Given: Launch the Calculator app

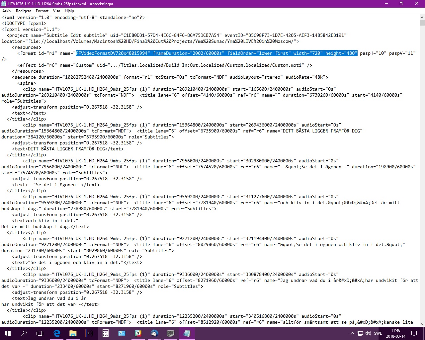Looking at the screenshot, I should pos(105,333).
